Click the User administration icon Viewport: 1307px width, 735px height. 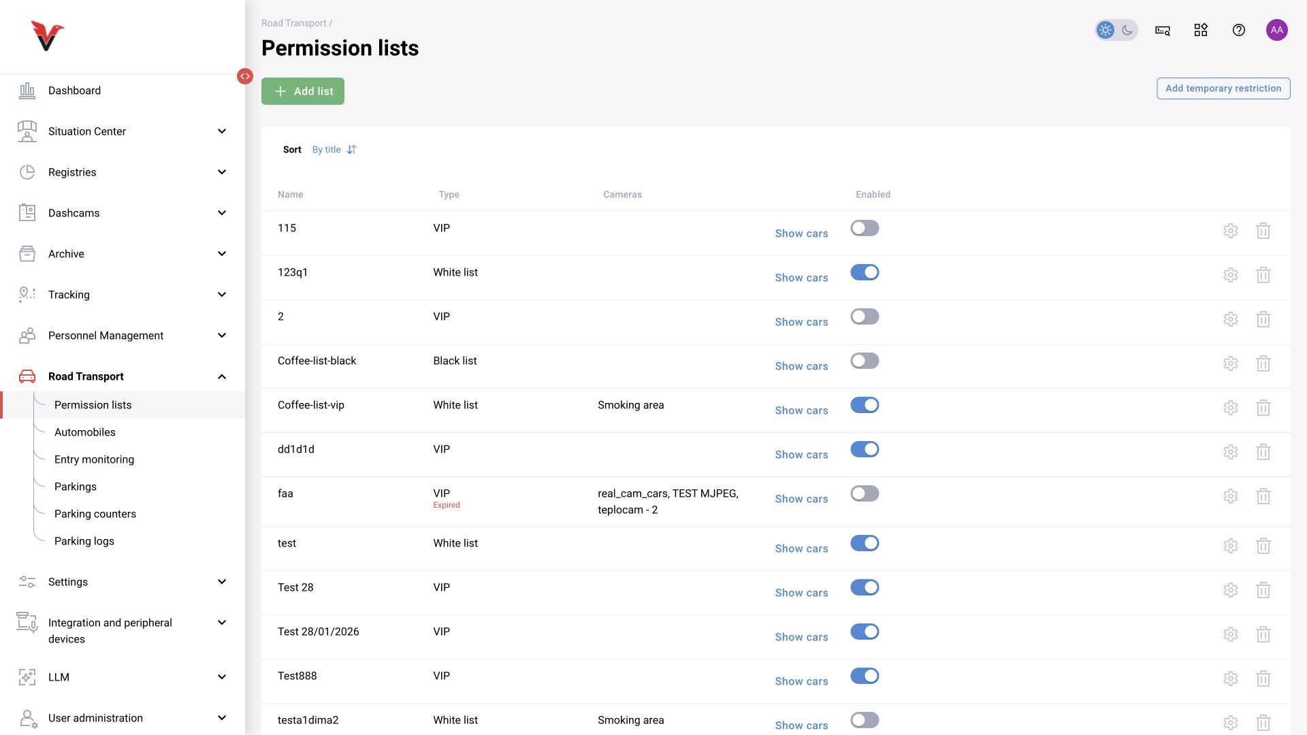(x=28, y=719)
